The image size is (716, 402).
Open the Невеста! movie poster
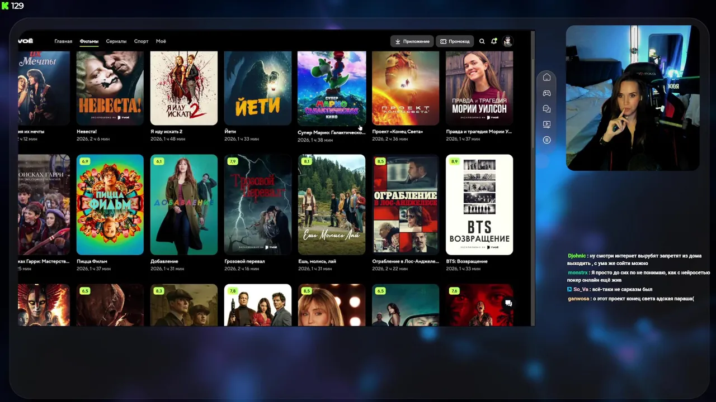110,88
